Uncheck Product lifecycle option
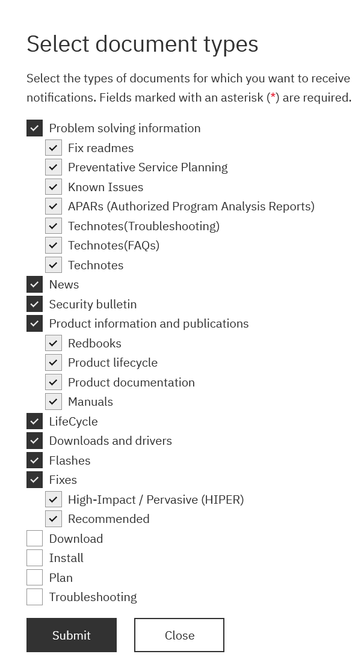The image size is (364, 663). click(x=54, y=362)
